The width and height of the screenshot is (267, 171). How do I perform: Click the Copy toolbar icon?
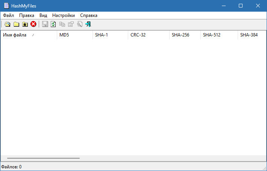[x=62, y=24]
